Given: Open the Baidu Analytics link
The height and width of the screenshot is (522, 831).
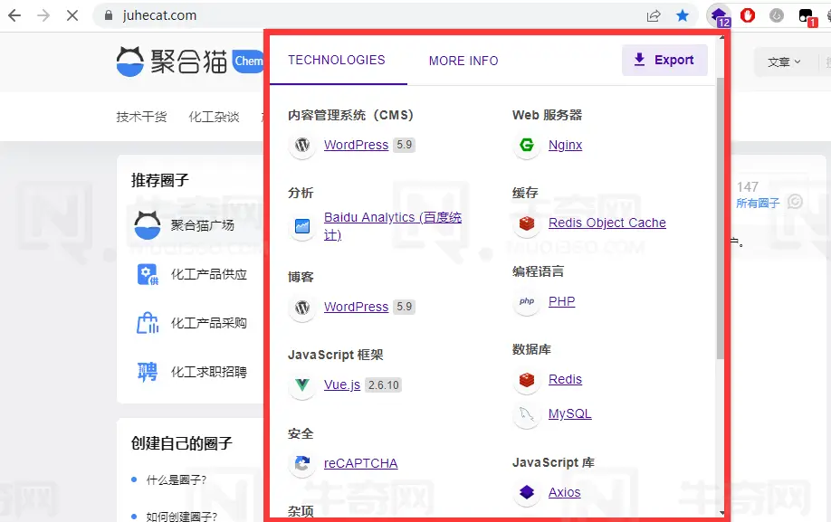Looking at the screenshot, I should tap(393, 226).
